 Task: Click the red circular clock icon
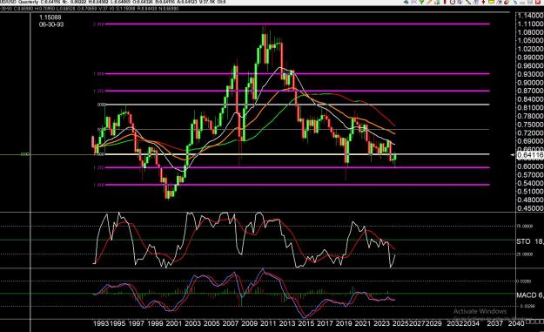coord(453,2)
